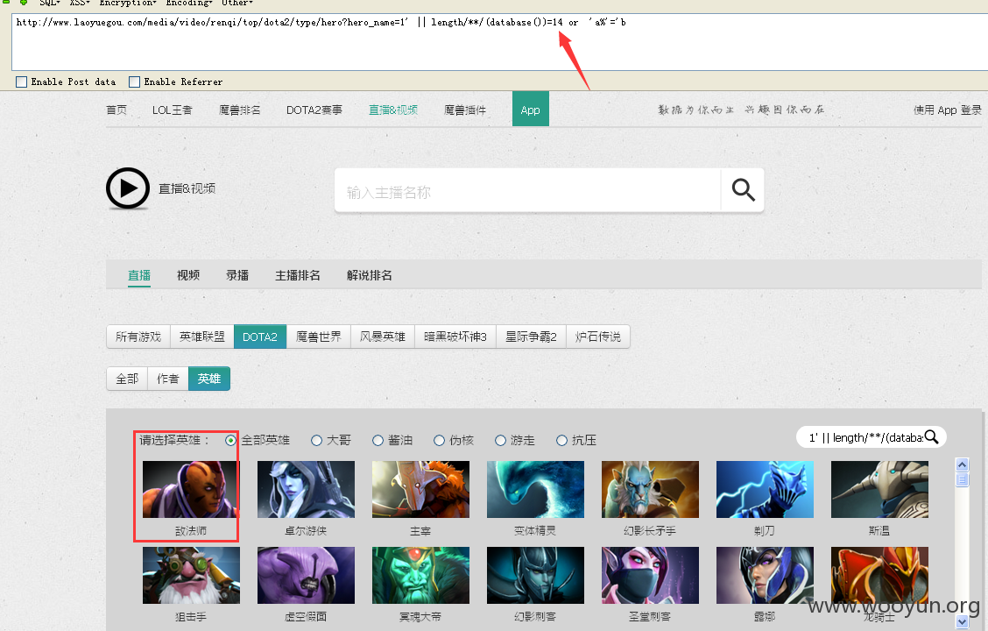Pick the 变体精灵 hero portrait
988x631 pixels.
535,489
